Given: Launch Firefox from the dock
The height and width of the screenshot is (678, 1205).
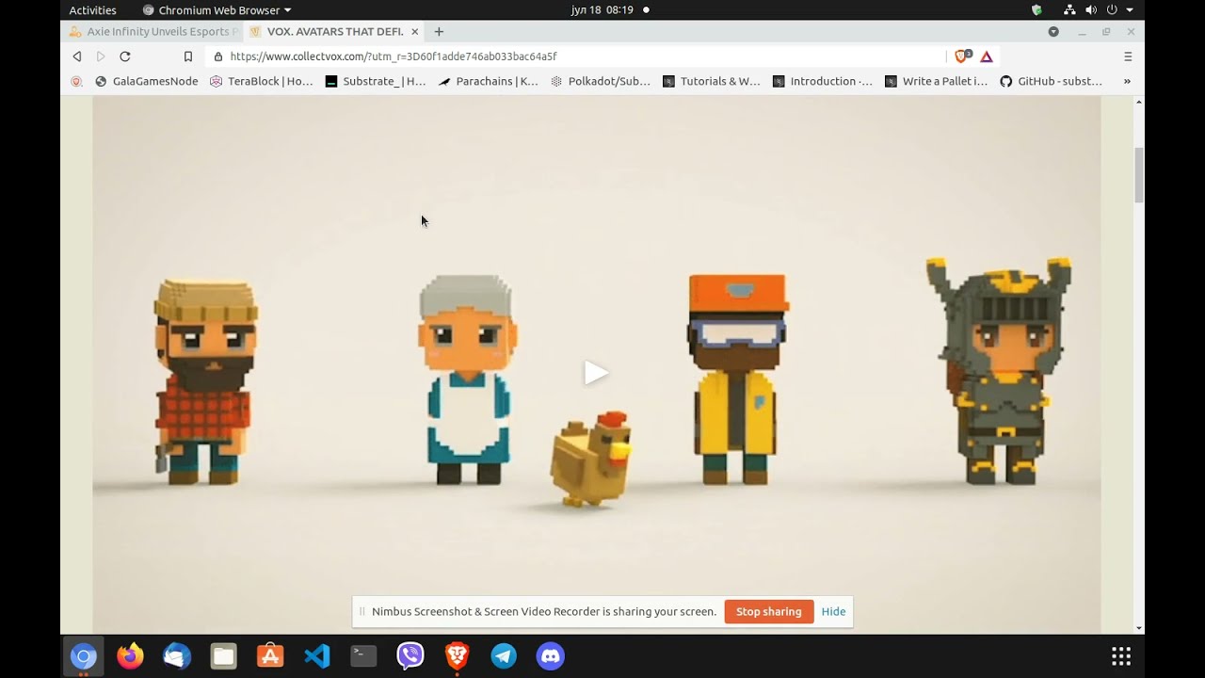Looking at the screenshot, I should (x=130, y=656).
